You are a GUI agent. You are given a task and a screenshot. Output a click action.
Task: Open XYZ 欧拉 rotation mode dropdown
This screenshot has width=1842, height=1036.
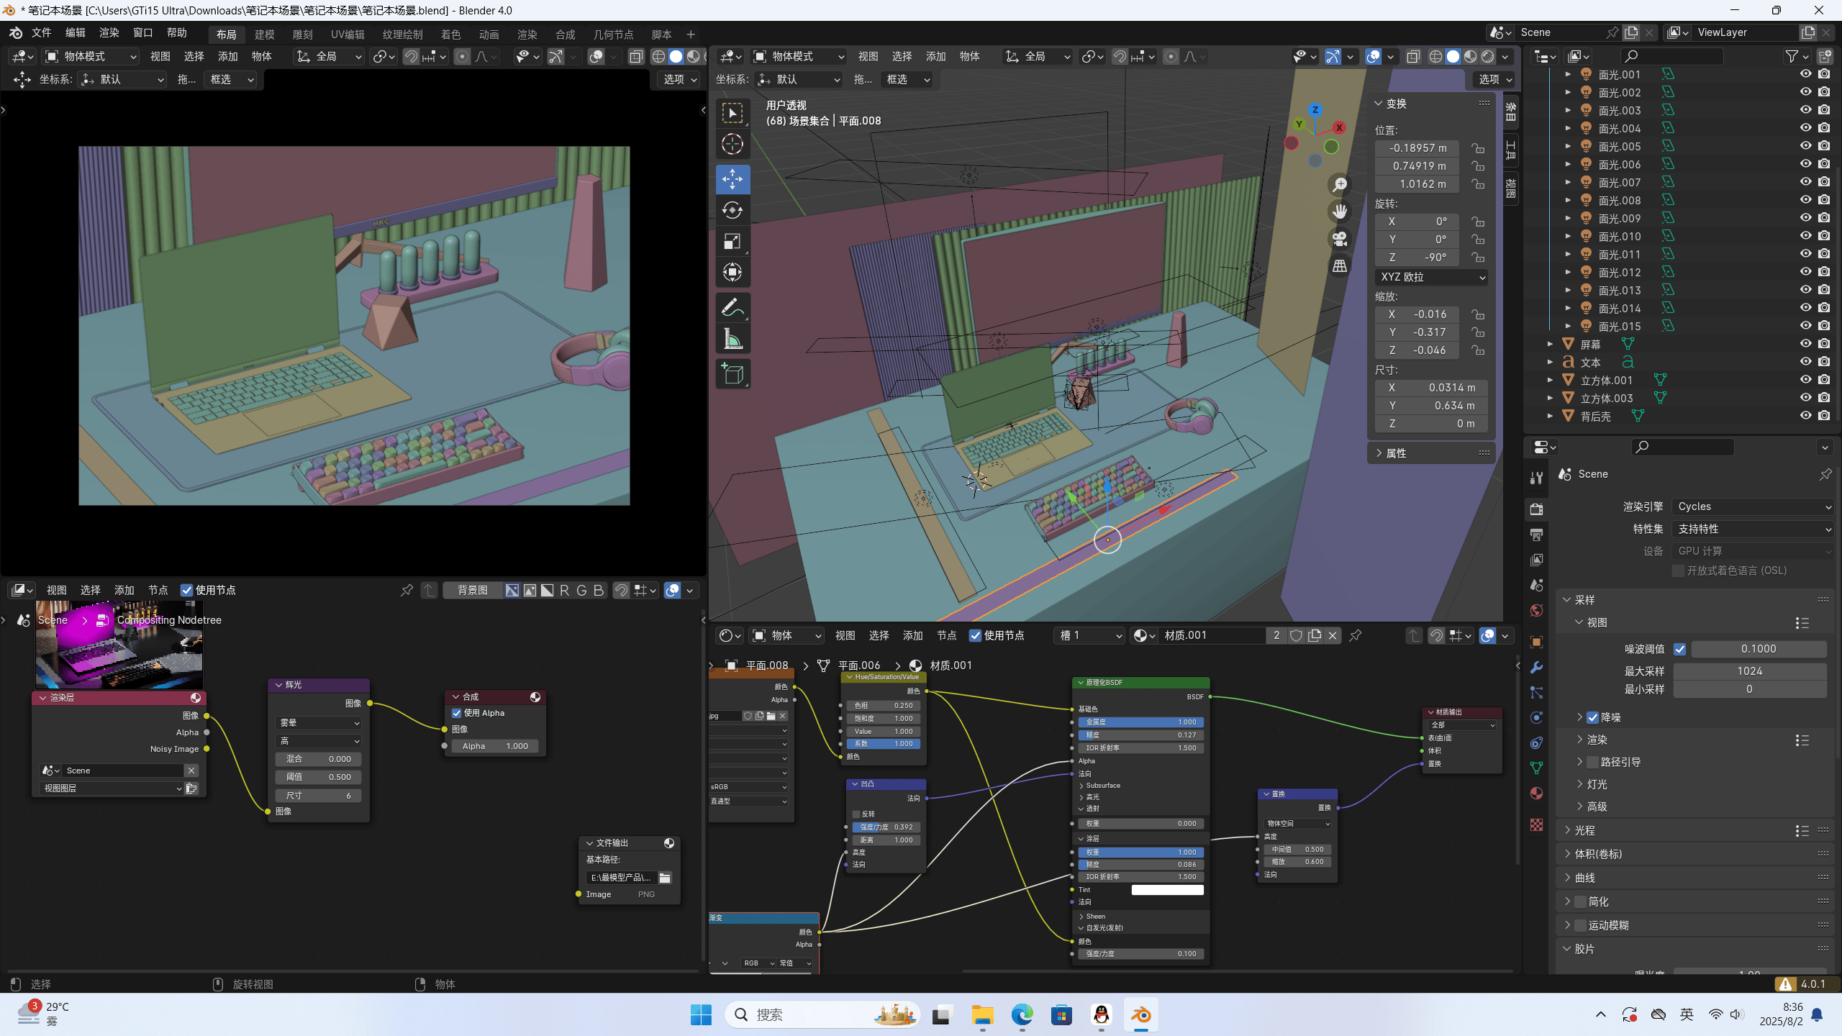(x=1431, y=277)
